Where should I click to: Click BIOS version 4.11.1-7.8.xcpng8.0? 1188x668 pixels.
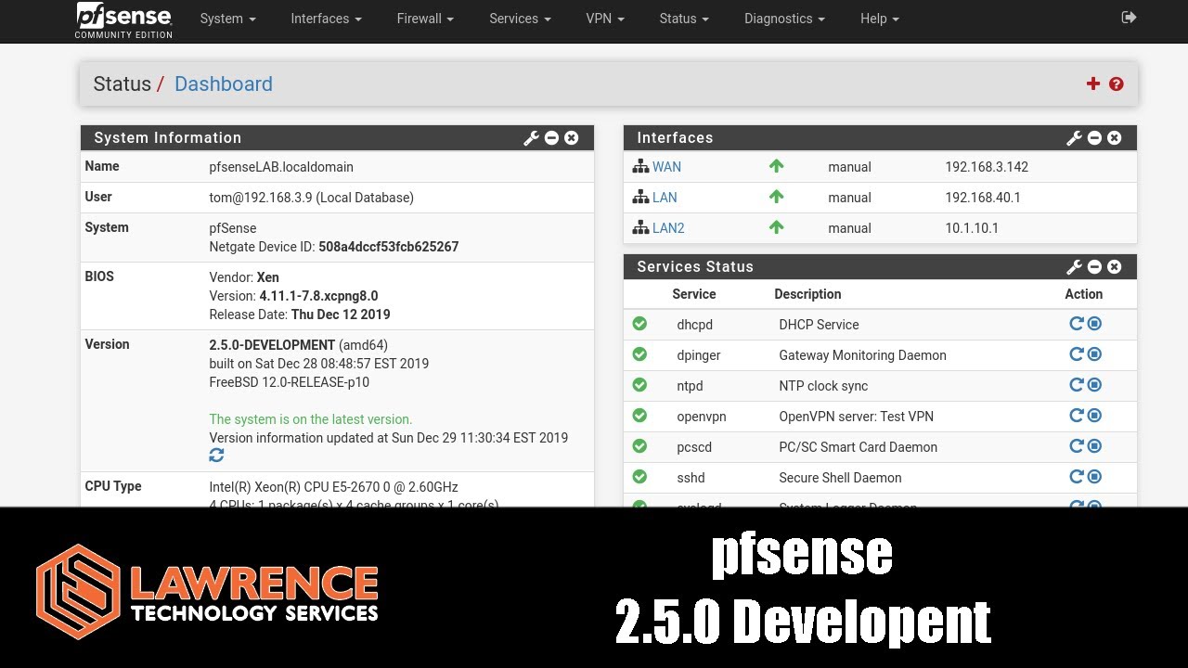[318, 296]
